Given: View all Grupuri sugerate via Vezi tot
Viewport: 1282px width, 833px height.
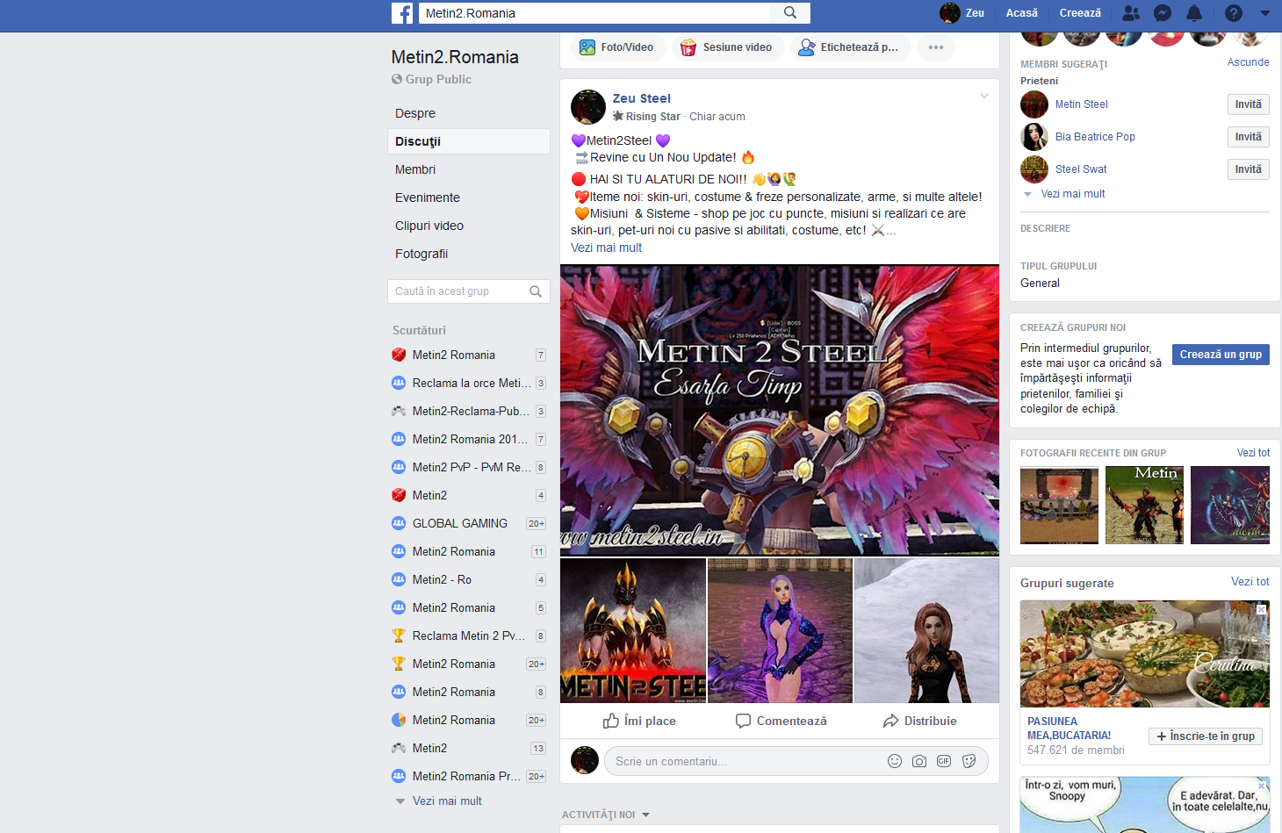Looking at the screenshot, I should [x=1250, y=582].
